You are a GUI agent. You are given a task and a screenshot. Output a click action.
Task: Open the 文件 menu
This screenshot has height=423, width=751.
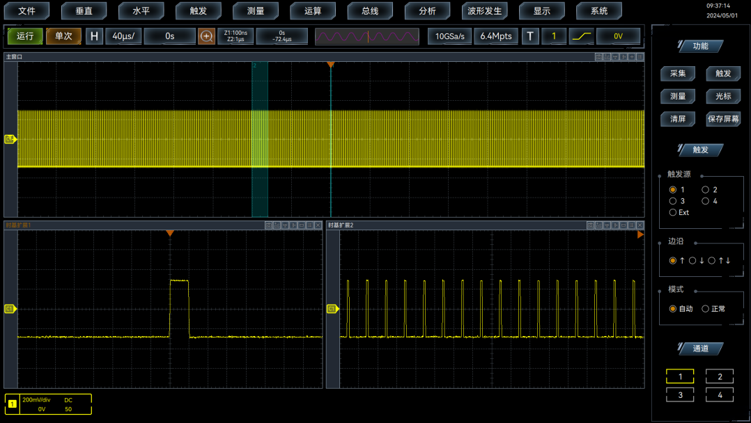[x=26, y=10]
